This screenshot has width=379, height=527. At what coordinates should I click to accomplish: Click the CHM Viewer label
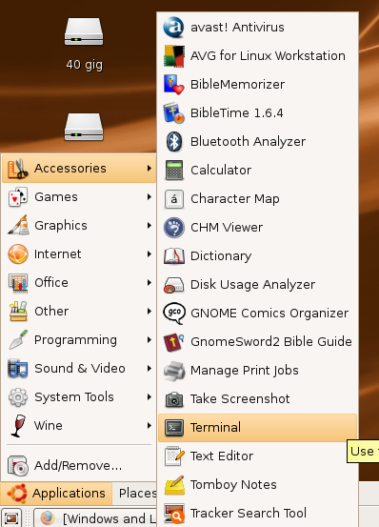coord(227,228)
